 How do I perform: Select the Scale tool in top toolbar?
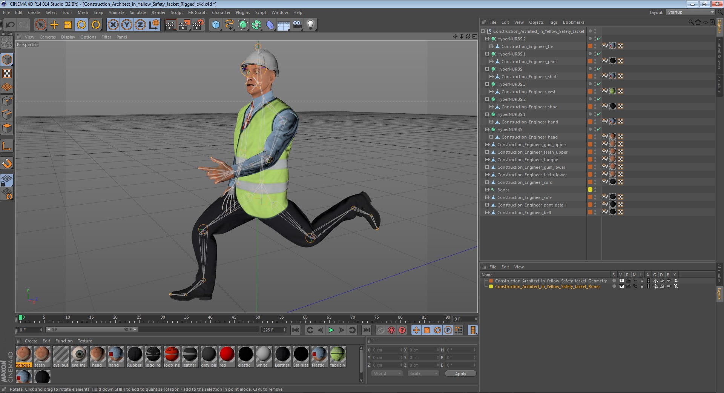pyautogui.click(x=68, y=25)
